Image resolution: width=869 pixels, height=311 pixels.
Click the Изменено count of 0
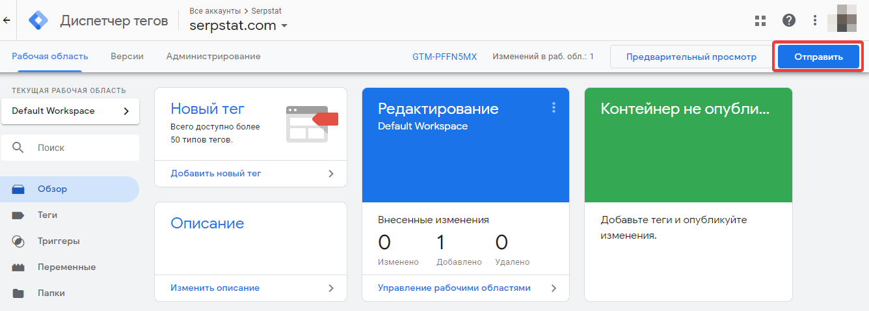(384, 243)
